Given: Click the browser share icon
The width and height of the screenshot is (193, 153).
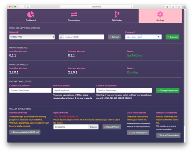Looking at the screenshot, I should [173, 6].
